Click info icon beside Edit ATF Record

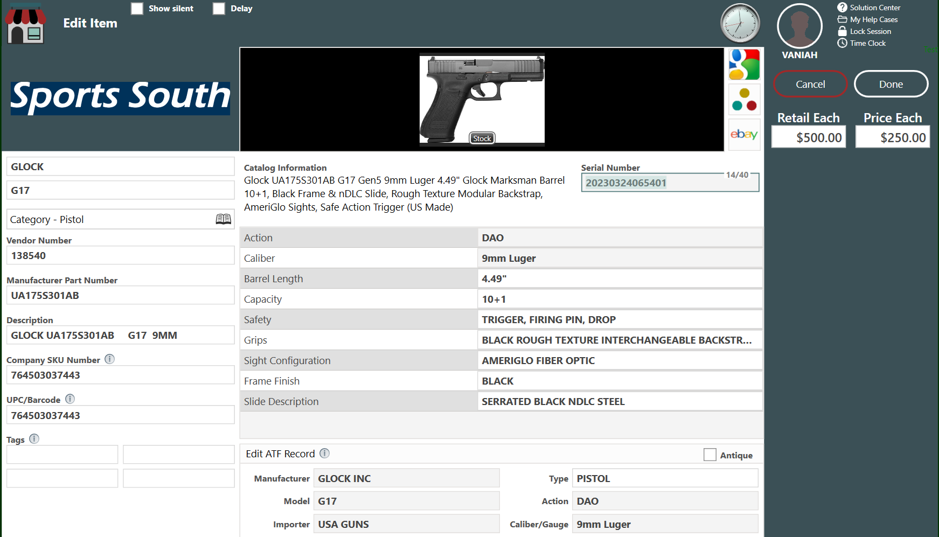tap(324, 453)
